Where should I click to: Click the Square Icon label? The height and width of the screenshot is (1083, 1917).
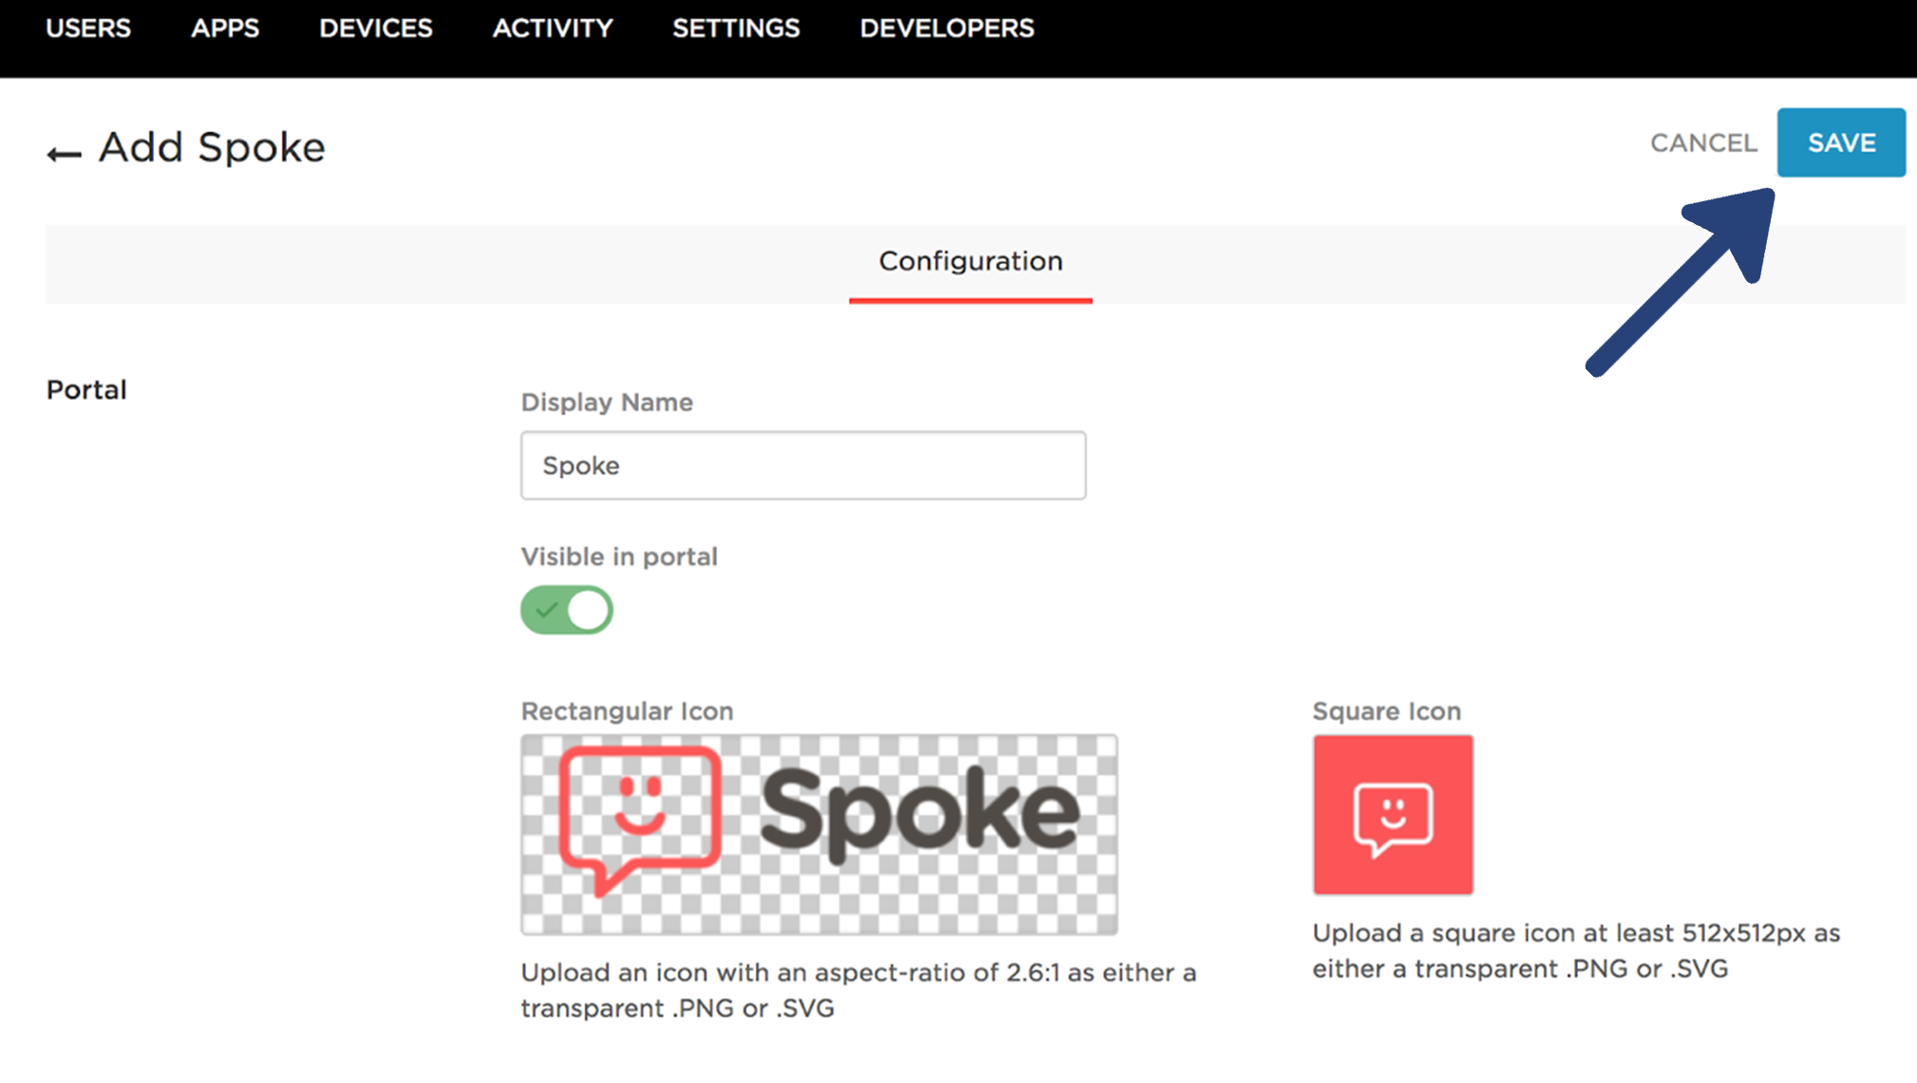tap(1386, 711)
